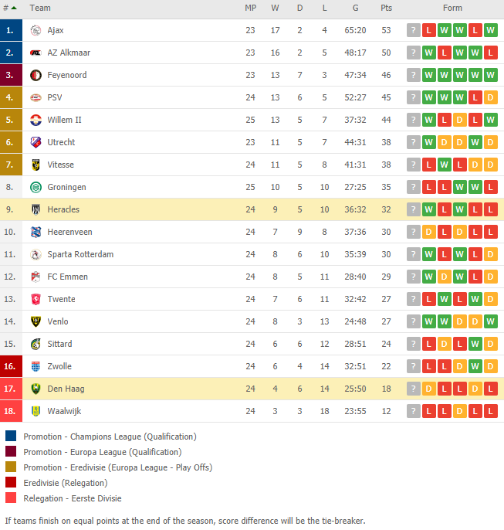The image size is (504, 530).
Task: Open the PSV team crest
Action: tap(36, 97)
